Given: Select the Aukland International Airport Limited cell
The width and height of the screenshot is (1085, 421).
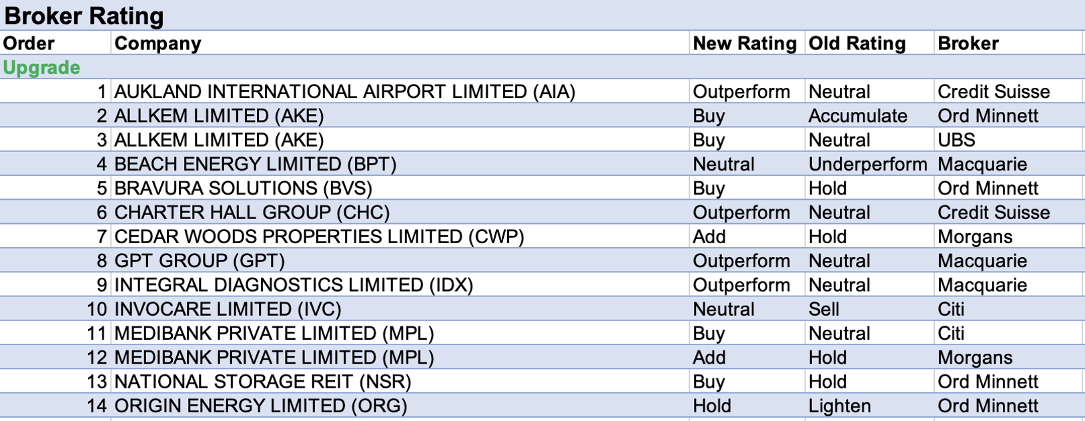Looking at the screenshot, I should 344,91.
